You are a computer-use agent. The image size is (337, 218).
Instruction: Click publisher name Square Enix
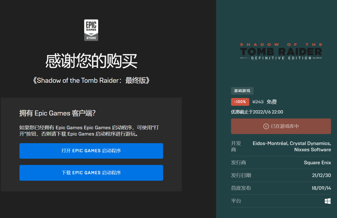[x=317, y=162]
